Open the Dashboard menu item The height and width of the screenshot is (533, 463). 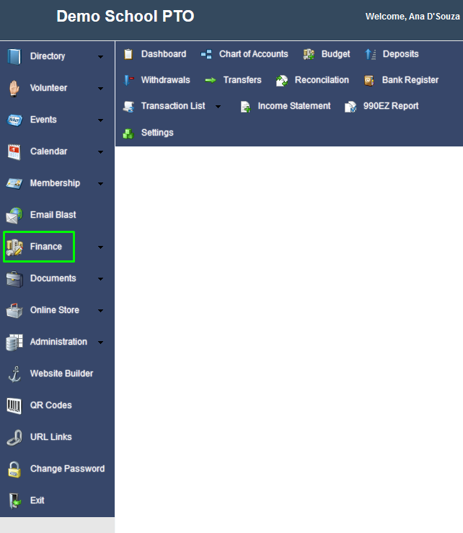(164, 54)
